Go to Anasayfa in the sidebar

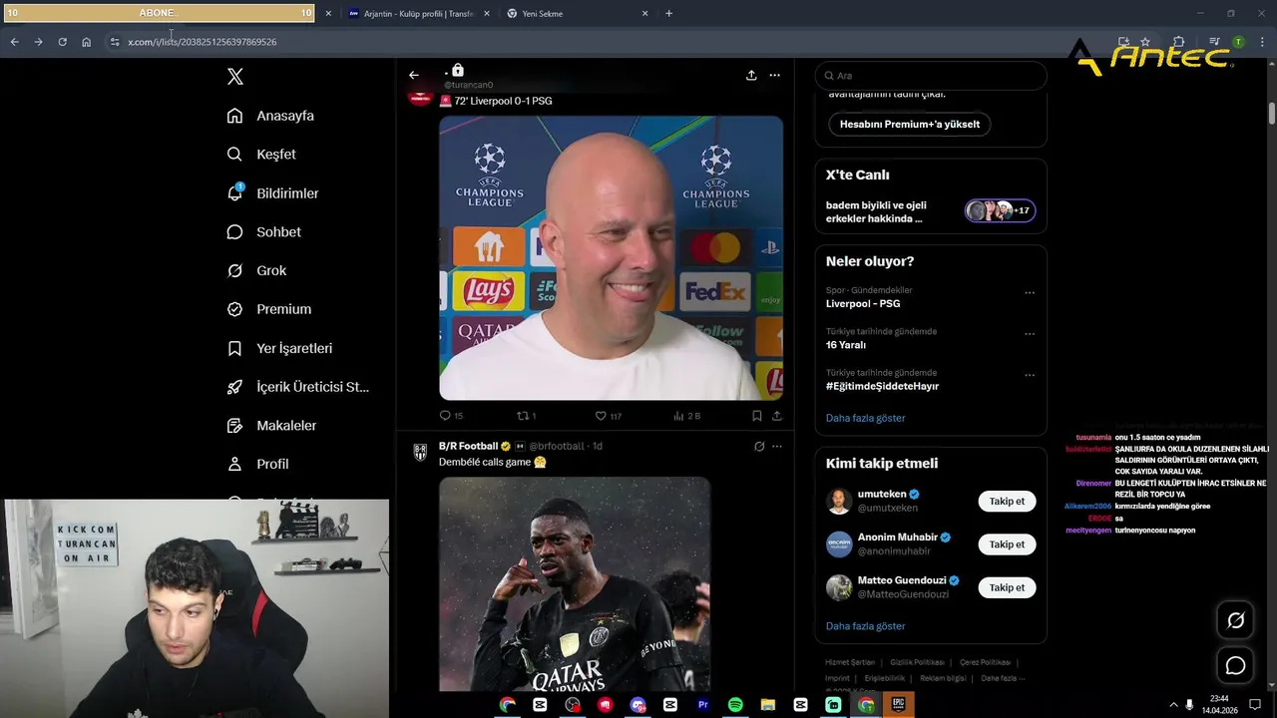coord(270,116)
